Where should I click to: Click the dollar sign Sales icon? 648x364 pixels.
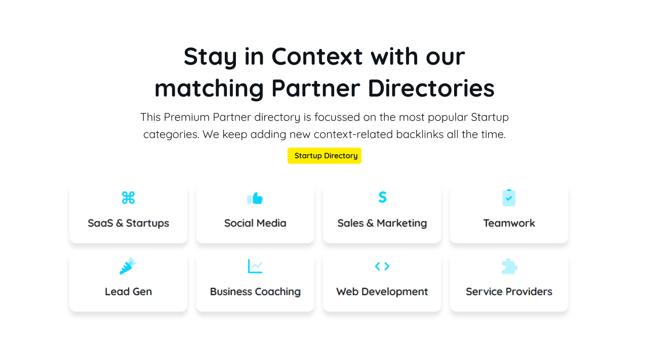(x=382, y=197)
